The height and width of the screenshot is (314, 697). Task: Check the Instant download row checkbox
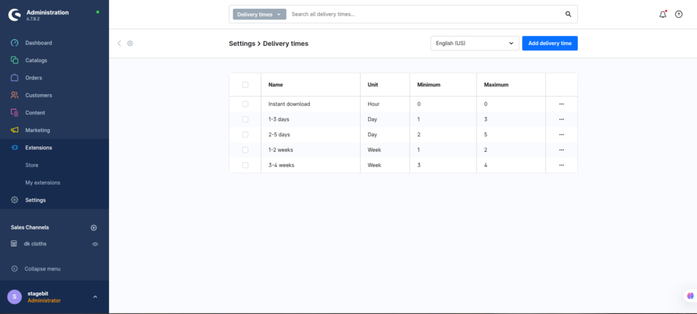click(245, 104)
